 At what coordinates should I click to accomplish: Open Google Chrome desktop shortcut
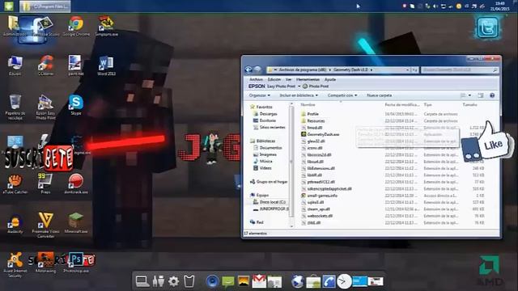click(76, 26)
